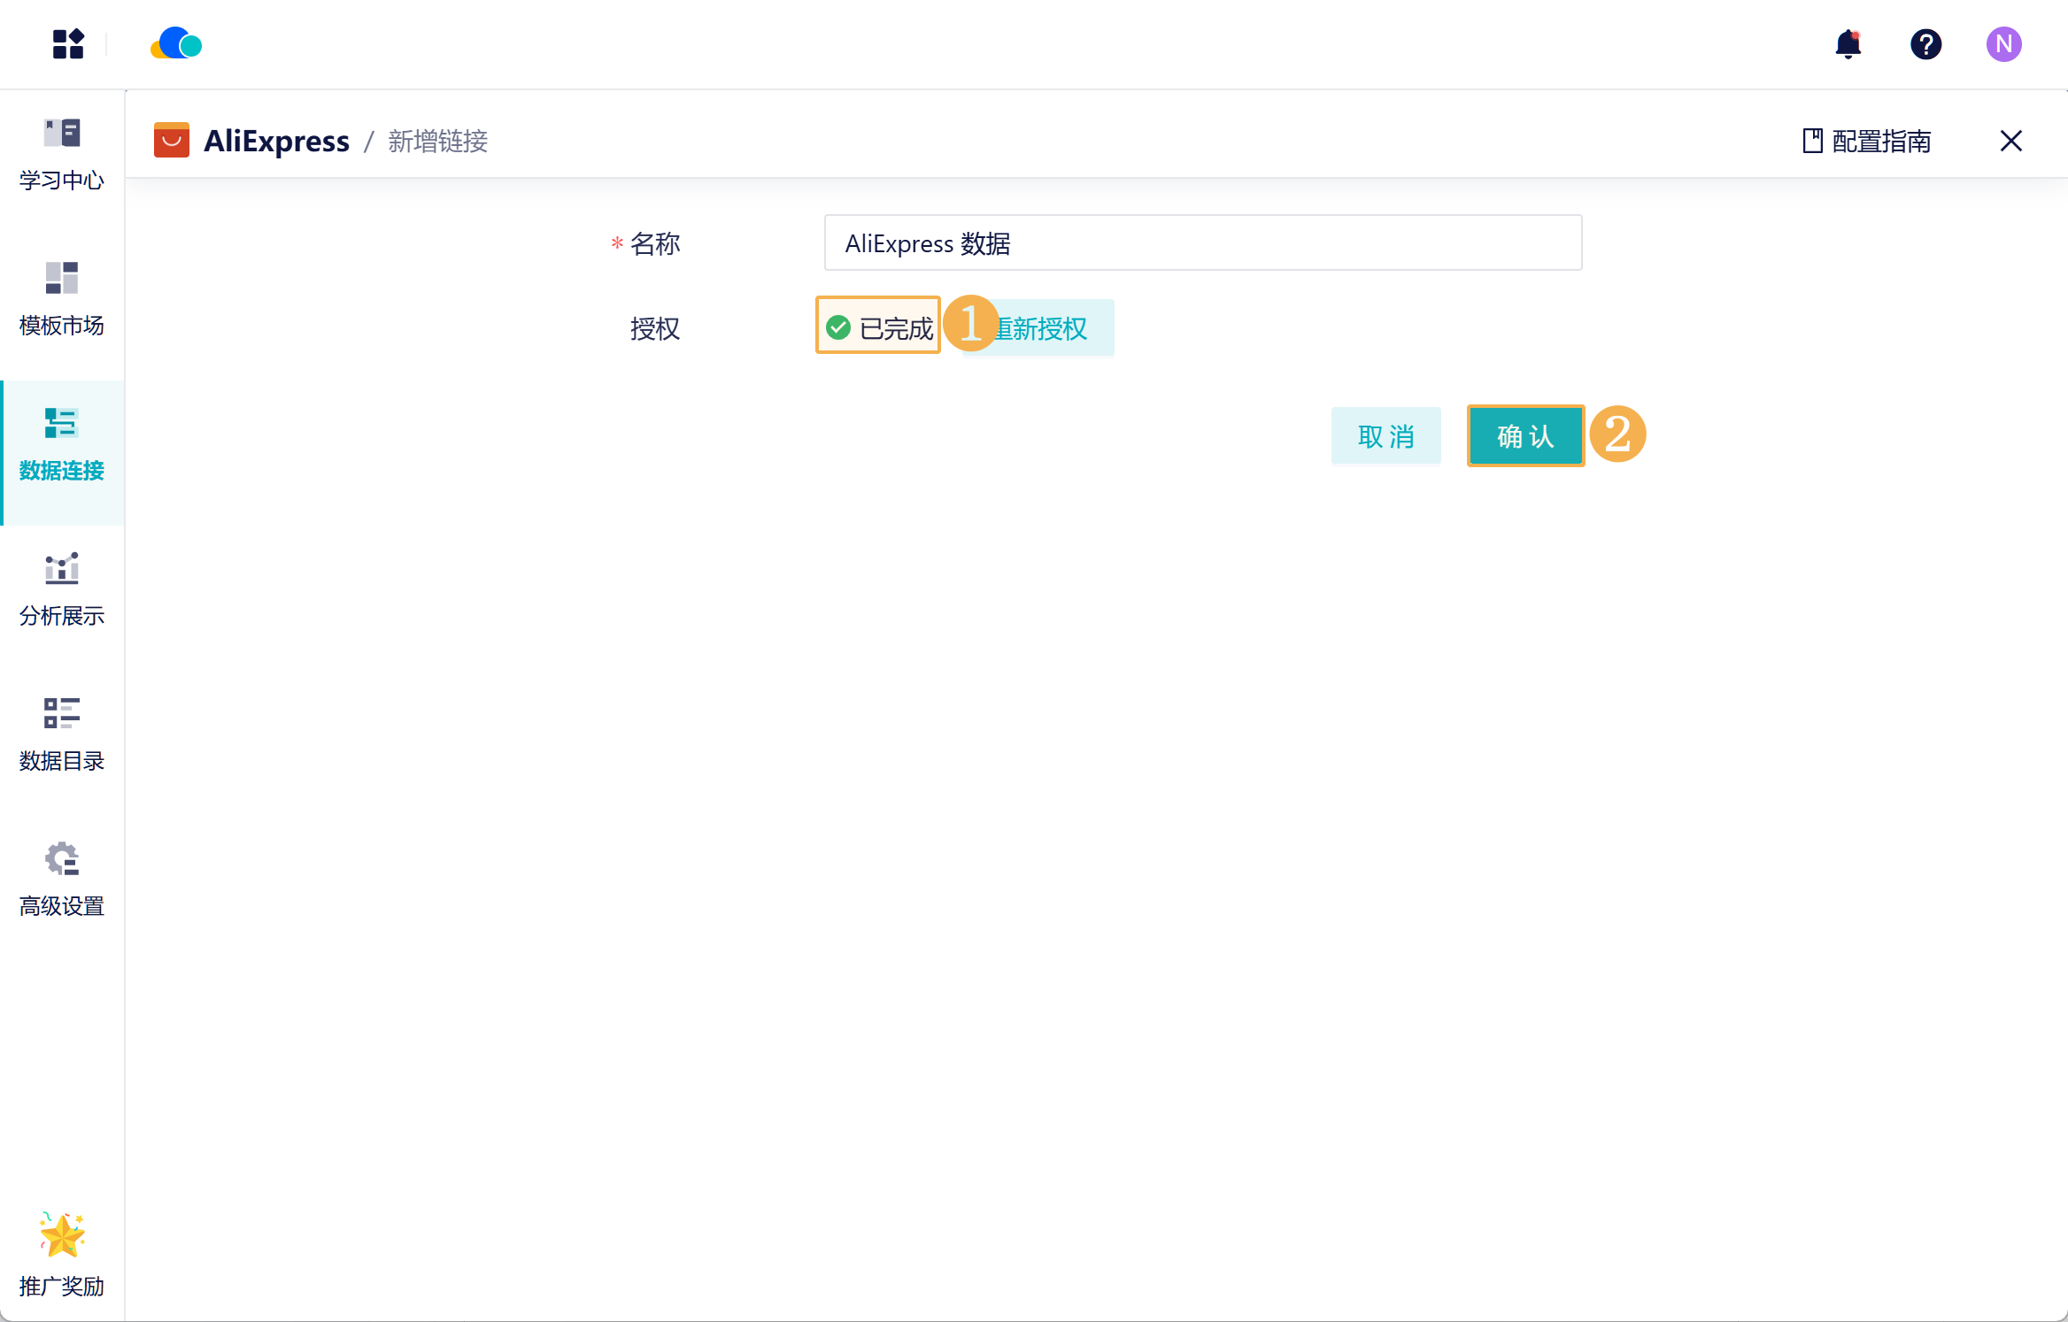The height and width of the screenshot is (1322, 2068).
Task: Open 高级设置 in the sidebar
Action: click(x=62, y=880)
